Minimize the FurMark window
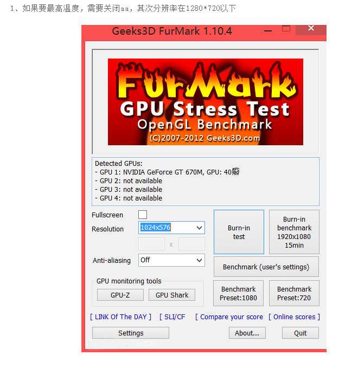 tap(268, 30)
